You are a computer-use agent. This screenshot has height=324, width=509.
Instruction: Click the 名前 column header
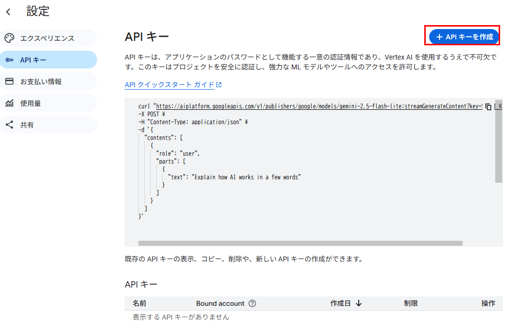coord(139,303)
